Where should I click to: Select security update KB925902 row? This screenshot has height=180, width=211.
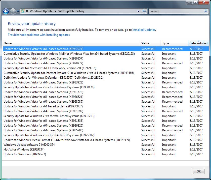click(x=106, y=135)
